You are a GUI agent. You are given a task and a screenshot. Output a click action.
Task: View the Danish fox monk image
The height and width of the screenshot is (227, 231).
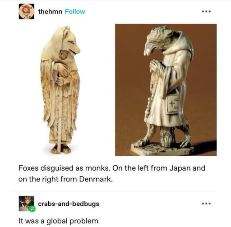click(x=166, y=90)
